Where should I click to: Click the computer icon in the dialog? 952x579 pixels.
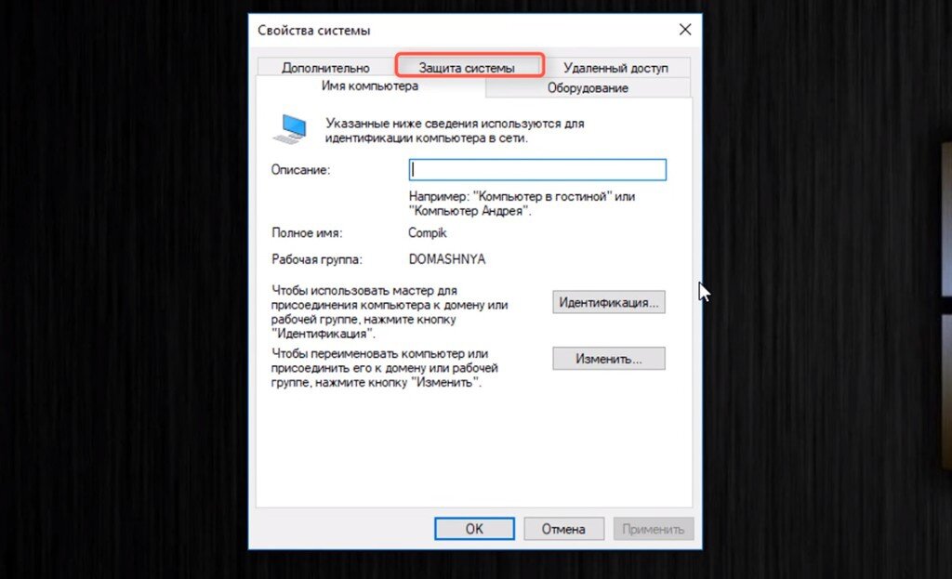pyautogui.click(x=290, y=129)
